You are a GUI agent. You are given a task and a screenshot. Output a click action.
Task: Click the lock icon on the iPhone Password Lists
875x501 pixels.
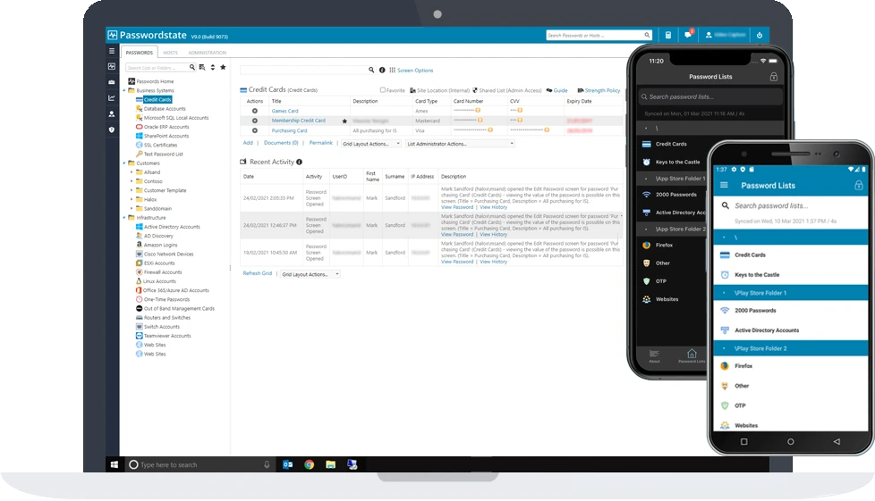tap(773, 77)
